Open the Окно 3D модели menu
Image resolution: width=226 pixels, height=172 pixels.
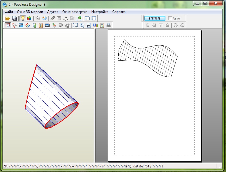30,12
